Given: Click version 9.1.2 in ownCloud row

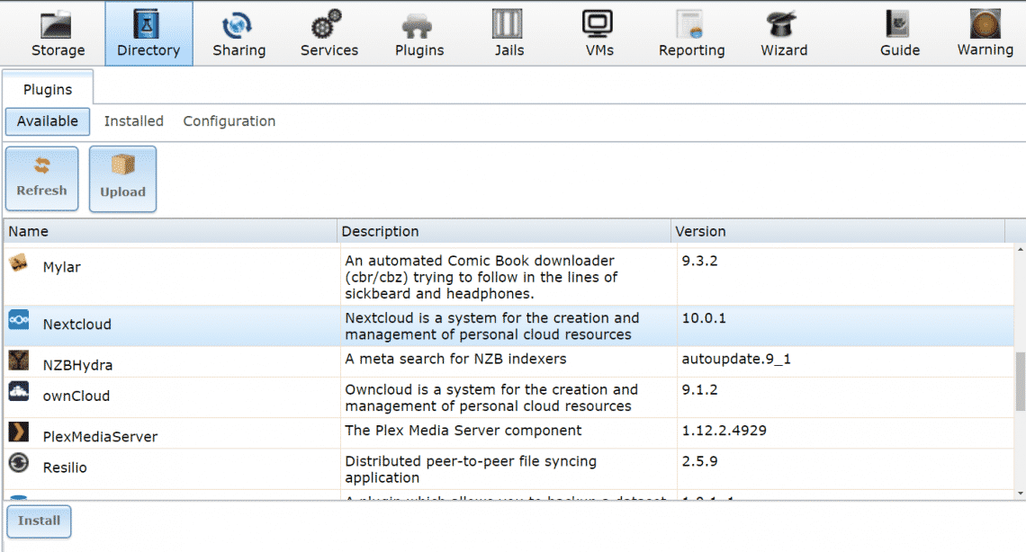Looking at the screenshot, I should click(699, 389).
